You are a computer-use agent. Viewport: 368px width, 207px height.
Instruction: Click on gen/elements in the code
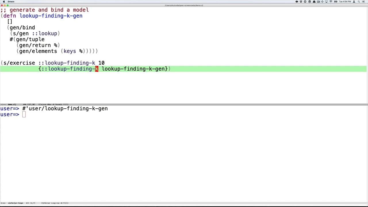coord(38,51)
